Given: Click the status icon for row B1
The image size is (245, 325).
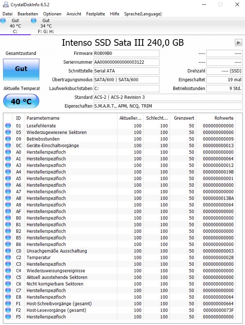Looking at the screenshot, I should coord(8,224).
